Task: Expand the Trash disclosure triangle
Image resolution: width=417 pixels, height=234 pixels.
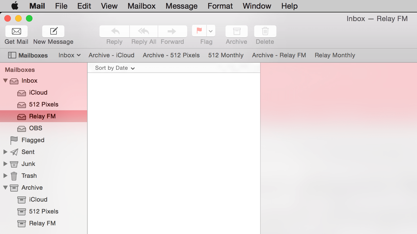Action: (x=5, y=176)
